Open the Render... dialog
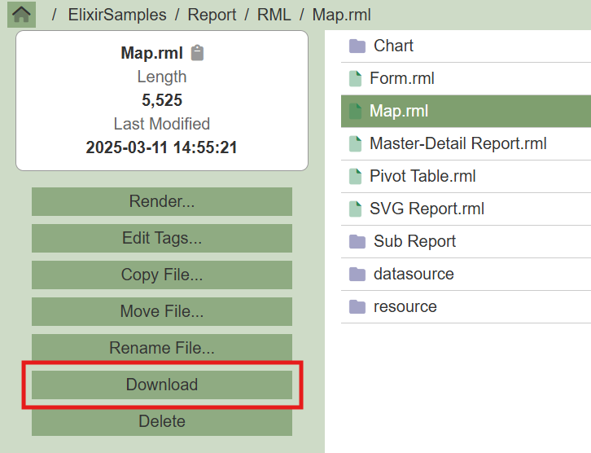Image resolution: width=591 pixels, height=453 pixels. (x=162, y=201)
